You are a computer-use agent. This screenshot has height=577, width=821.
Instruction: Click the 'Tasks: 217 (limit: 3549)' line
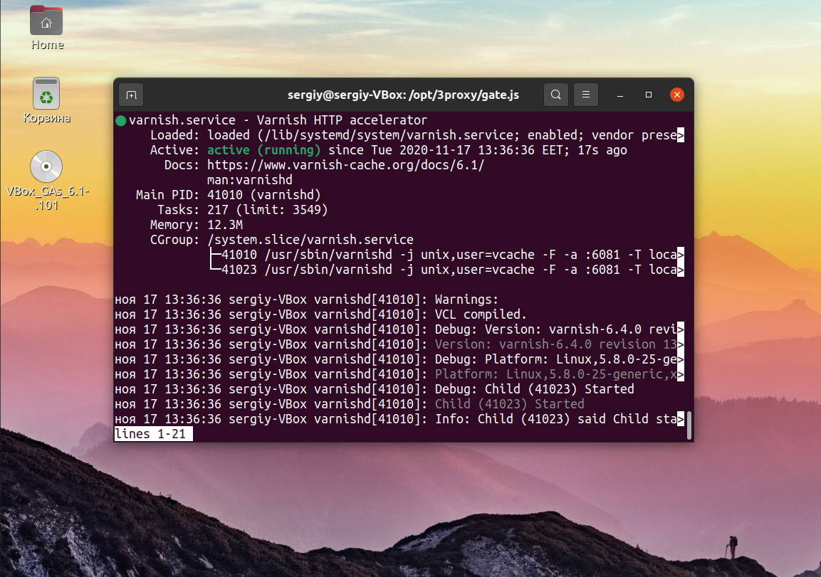[x=242, y=210]
